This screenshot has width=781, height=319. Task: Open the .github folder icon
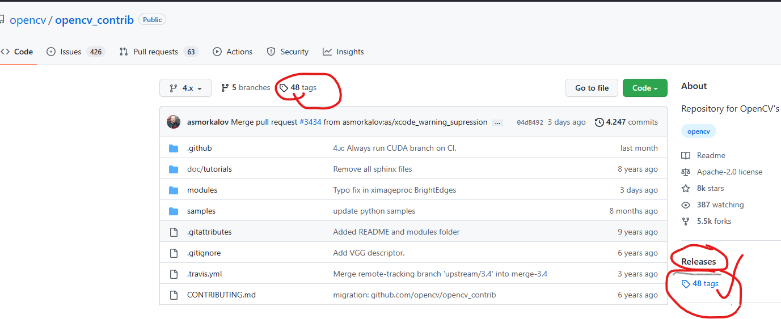coord(174,148)
